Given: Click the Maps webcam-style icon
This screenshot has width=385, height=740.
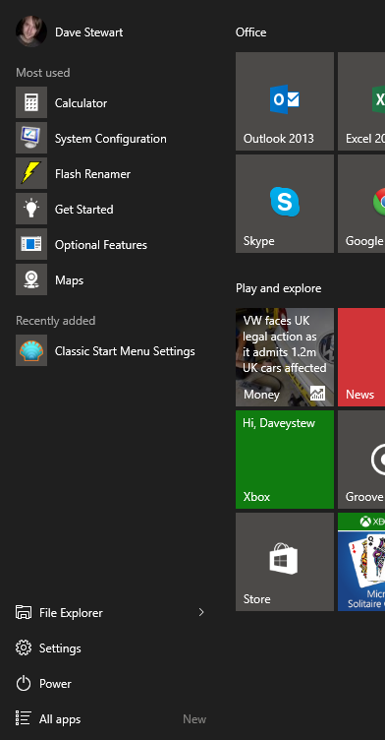Looking at the screenshot, I should tap(31, 279).
